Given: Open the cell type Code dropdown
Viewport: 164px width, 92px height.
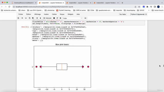Looking at the screenshot, I should point(73,18).
